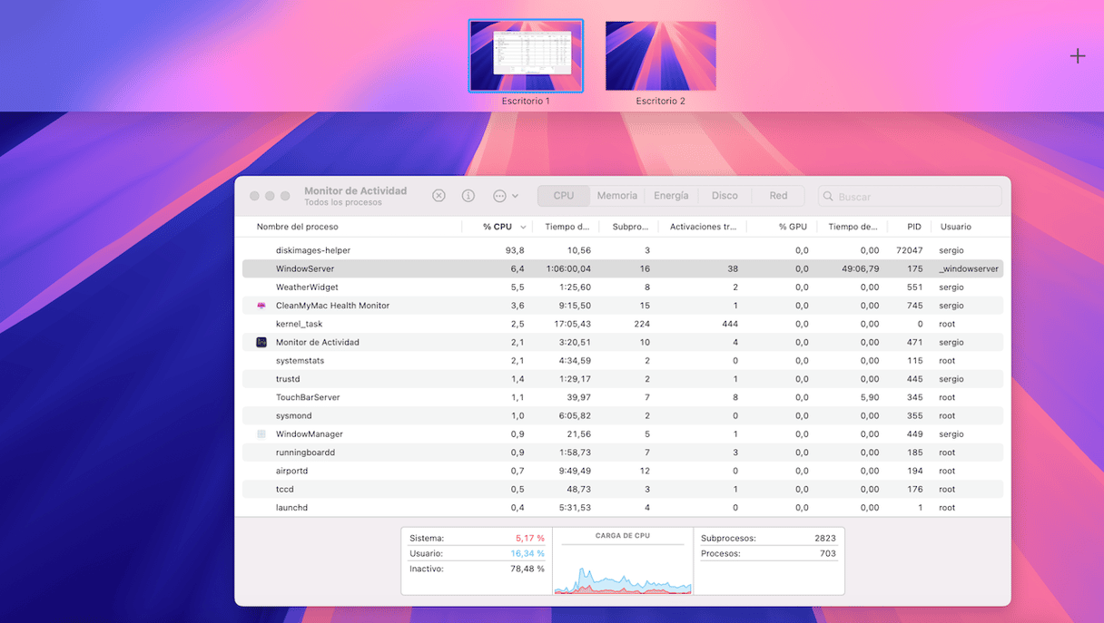Click the CleanMyMac Health Monitor app icon
1104x623 pixels.
click(261, 306)
